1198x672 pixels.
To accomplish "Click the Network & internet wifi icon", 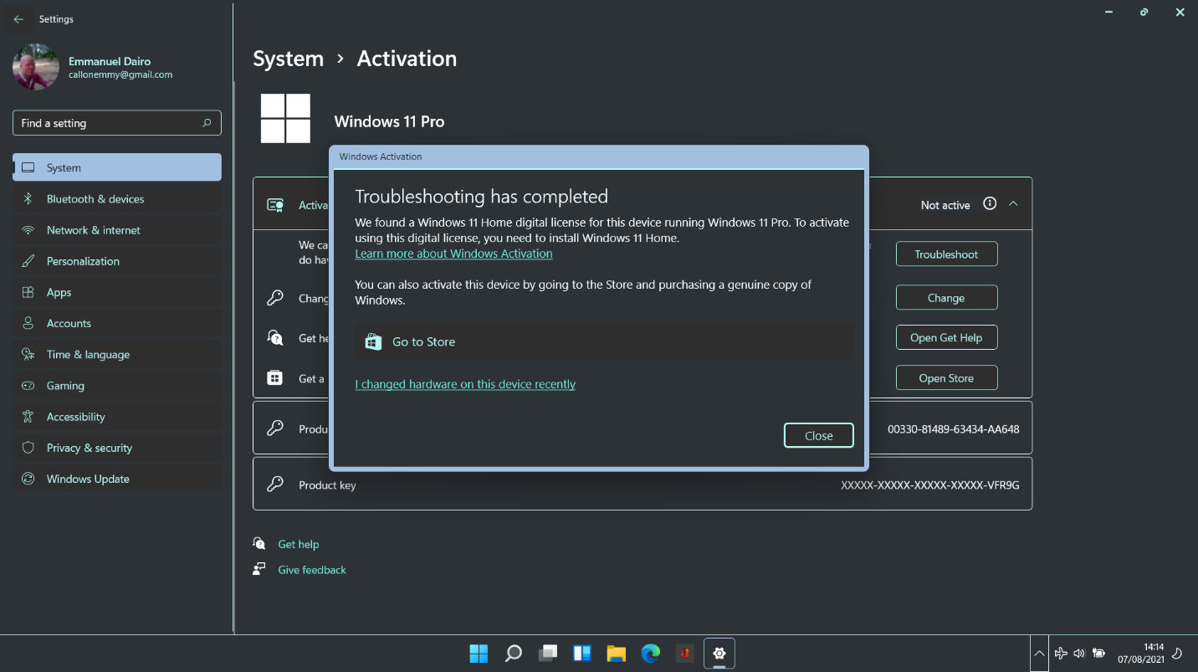I will [x=28, y=230].
